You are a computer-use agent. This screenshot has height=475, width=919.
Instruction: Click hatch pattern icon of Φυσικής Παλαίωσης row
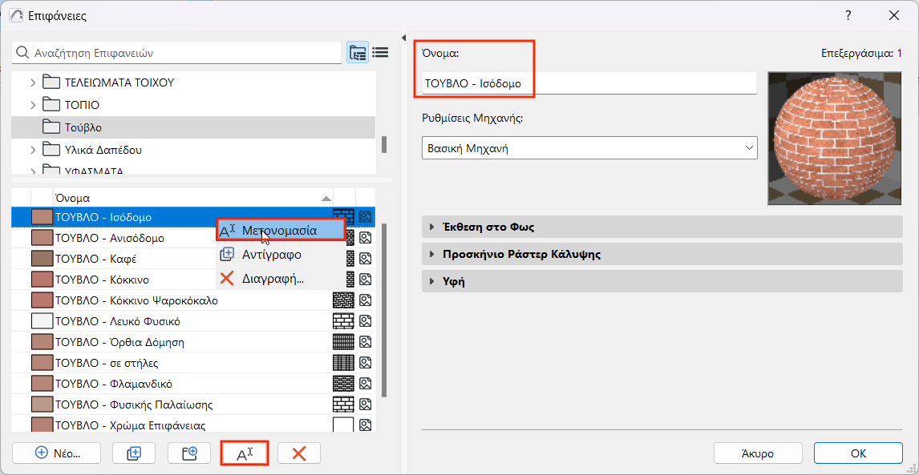click(343, 405)
